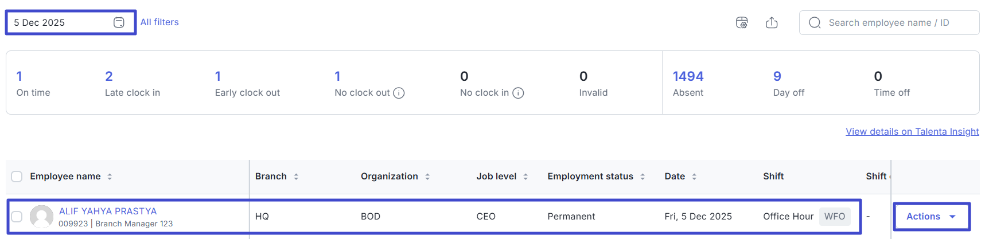The width and height of the screenshot is (985, 239).
Task: Click the search magnifier icon
Action: (815, 22)
